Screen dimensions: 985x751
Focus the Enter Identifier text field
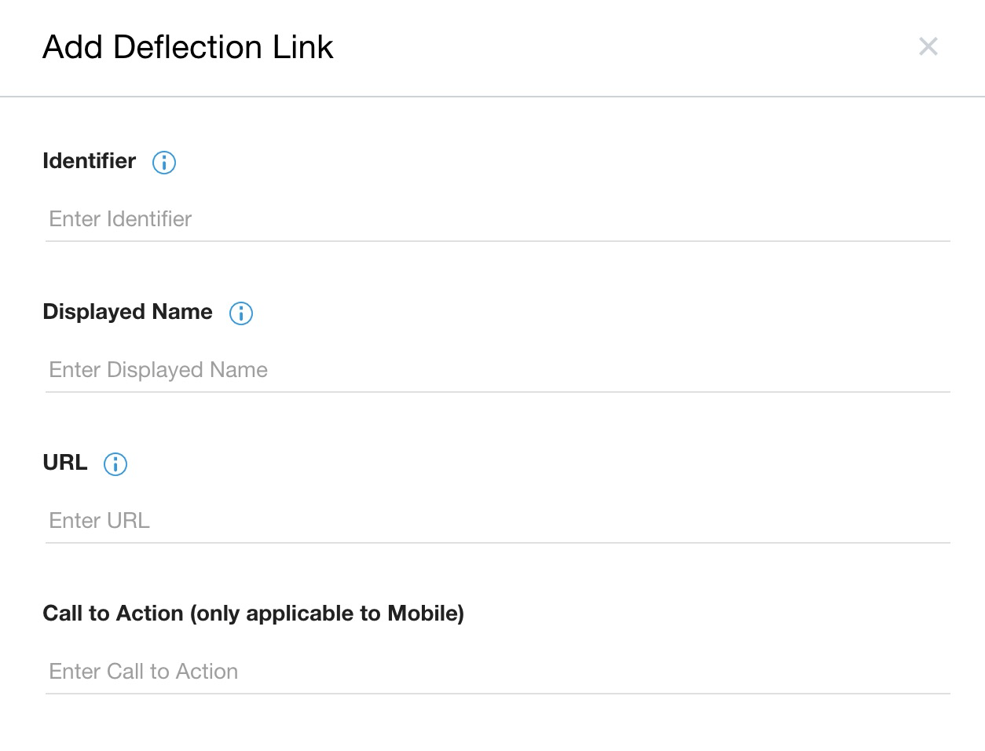point(497,219)
